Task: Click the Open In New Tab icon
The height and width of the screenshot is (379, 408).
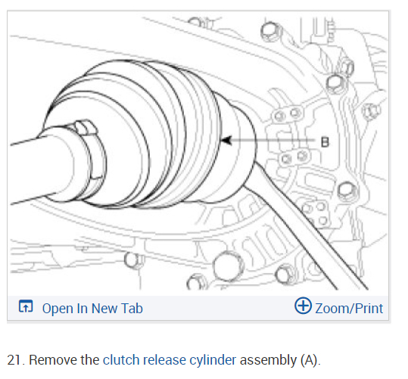Action: coord(26,306)
